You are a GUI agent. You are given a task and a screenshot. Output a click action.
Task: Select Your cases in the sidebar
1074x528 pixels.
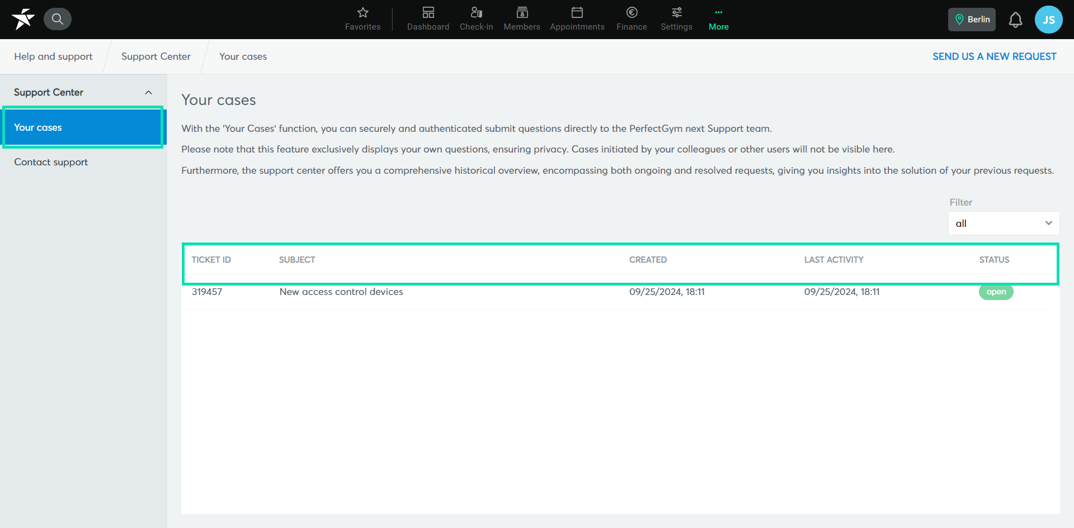pos(83,127)
